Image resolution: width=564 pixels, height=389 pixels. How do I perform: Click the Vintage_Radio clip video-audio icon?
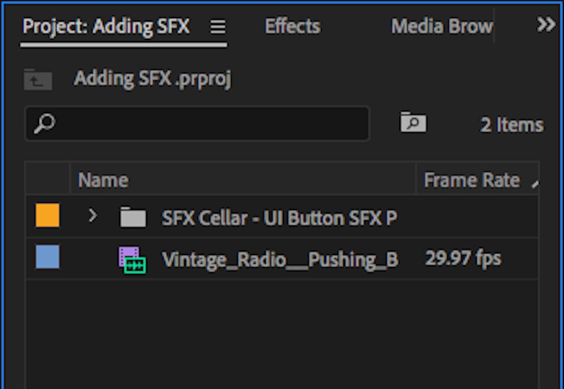coord(132,260)
